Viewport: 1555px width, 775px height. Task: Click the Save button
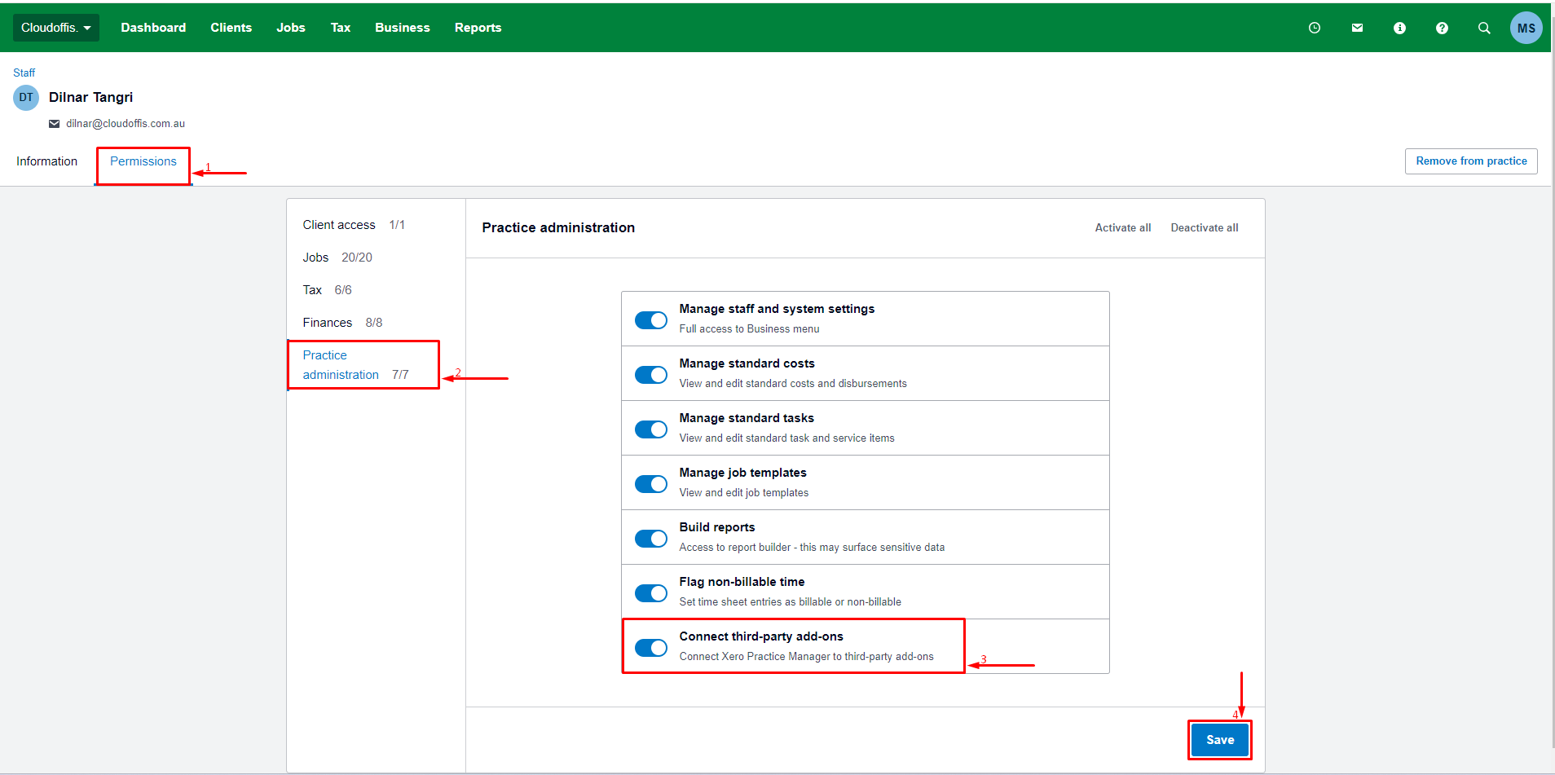pyautogui.click(x=1220, y=740)
